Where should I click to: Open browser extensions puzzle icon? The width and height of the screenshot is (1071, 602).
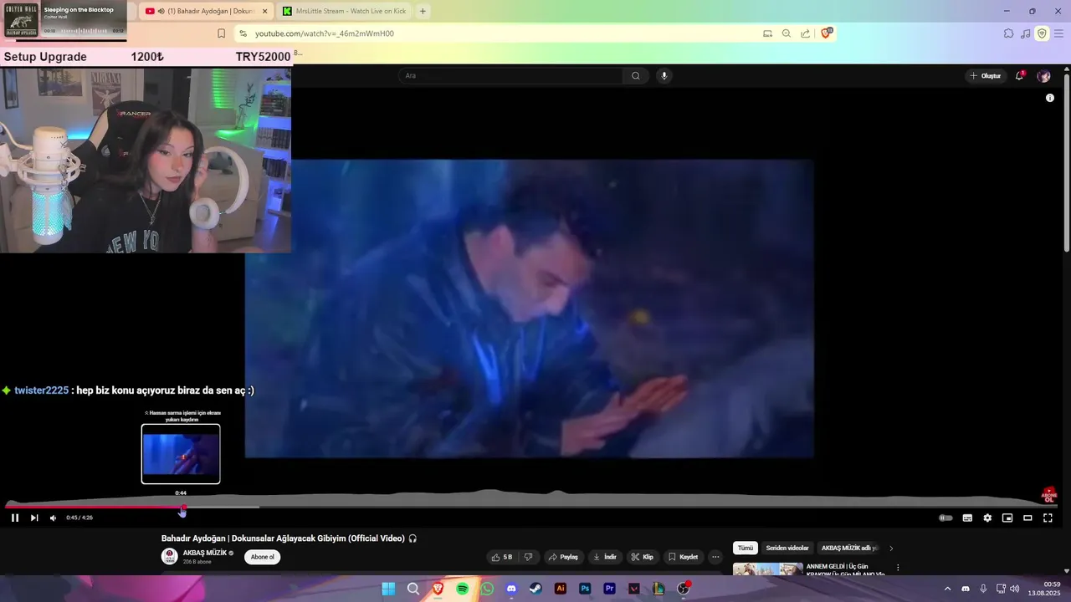coord(1009,33)
